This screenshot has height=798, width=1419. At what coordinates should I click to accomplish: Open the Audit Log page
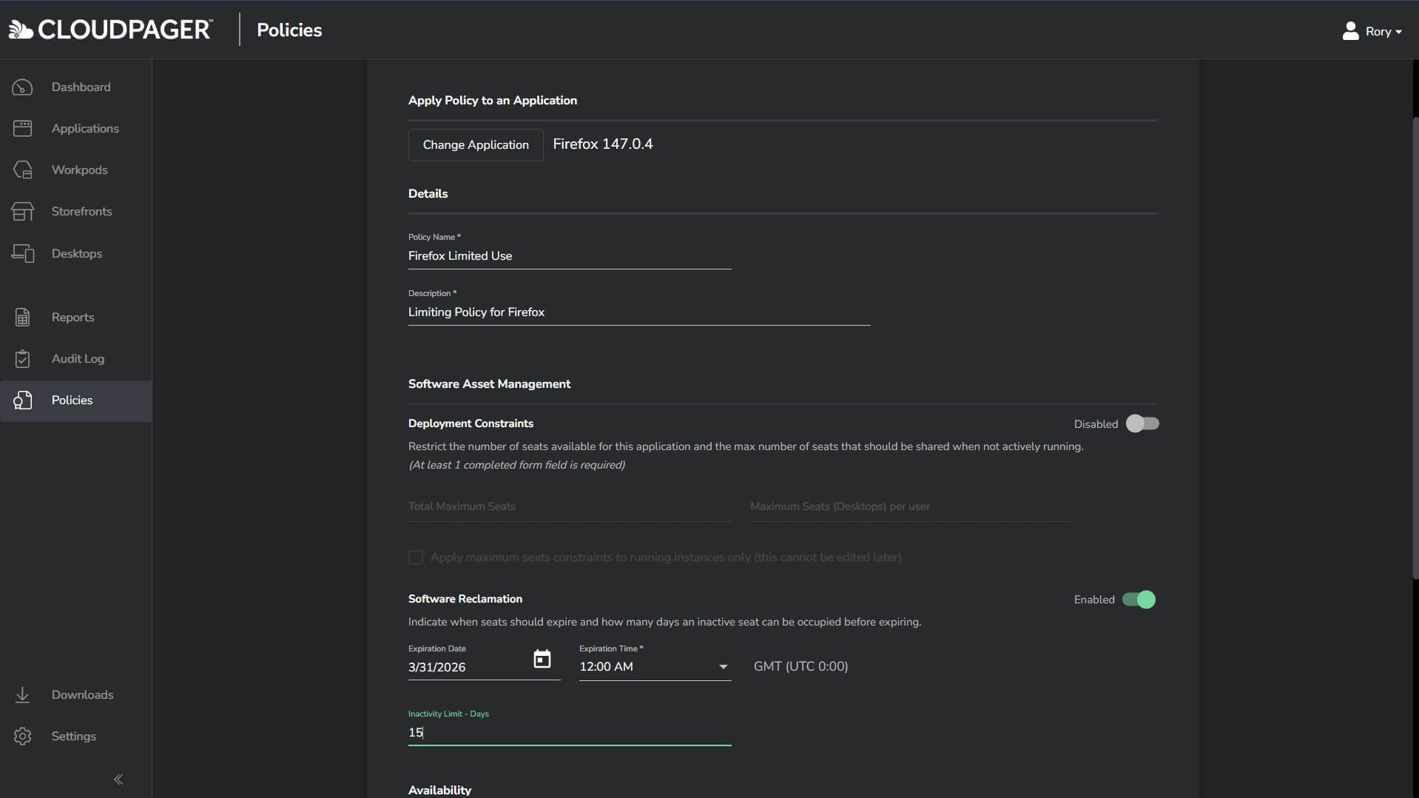pos(75,359)
